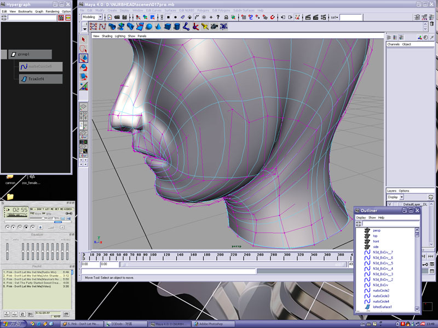Viewport: 438px width, 328px height.
Task: Click the IK handle shelf icon
Action: tap(195, 27)
